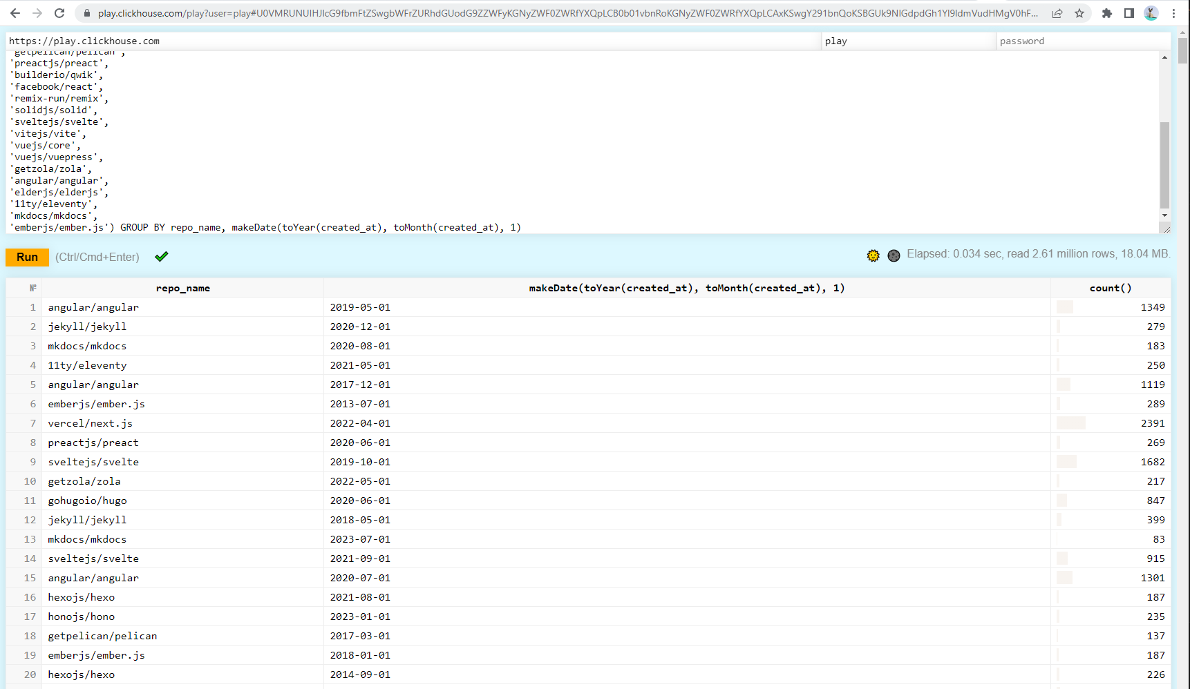Screen dimensions: 1190x689
Task: Click the ClickHouse server URL field
Action: click(413, 41)
